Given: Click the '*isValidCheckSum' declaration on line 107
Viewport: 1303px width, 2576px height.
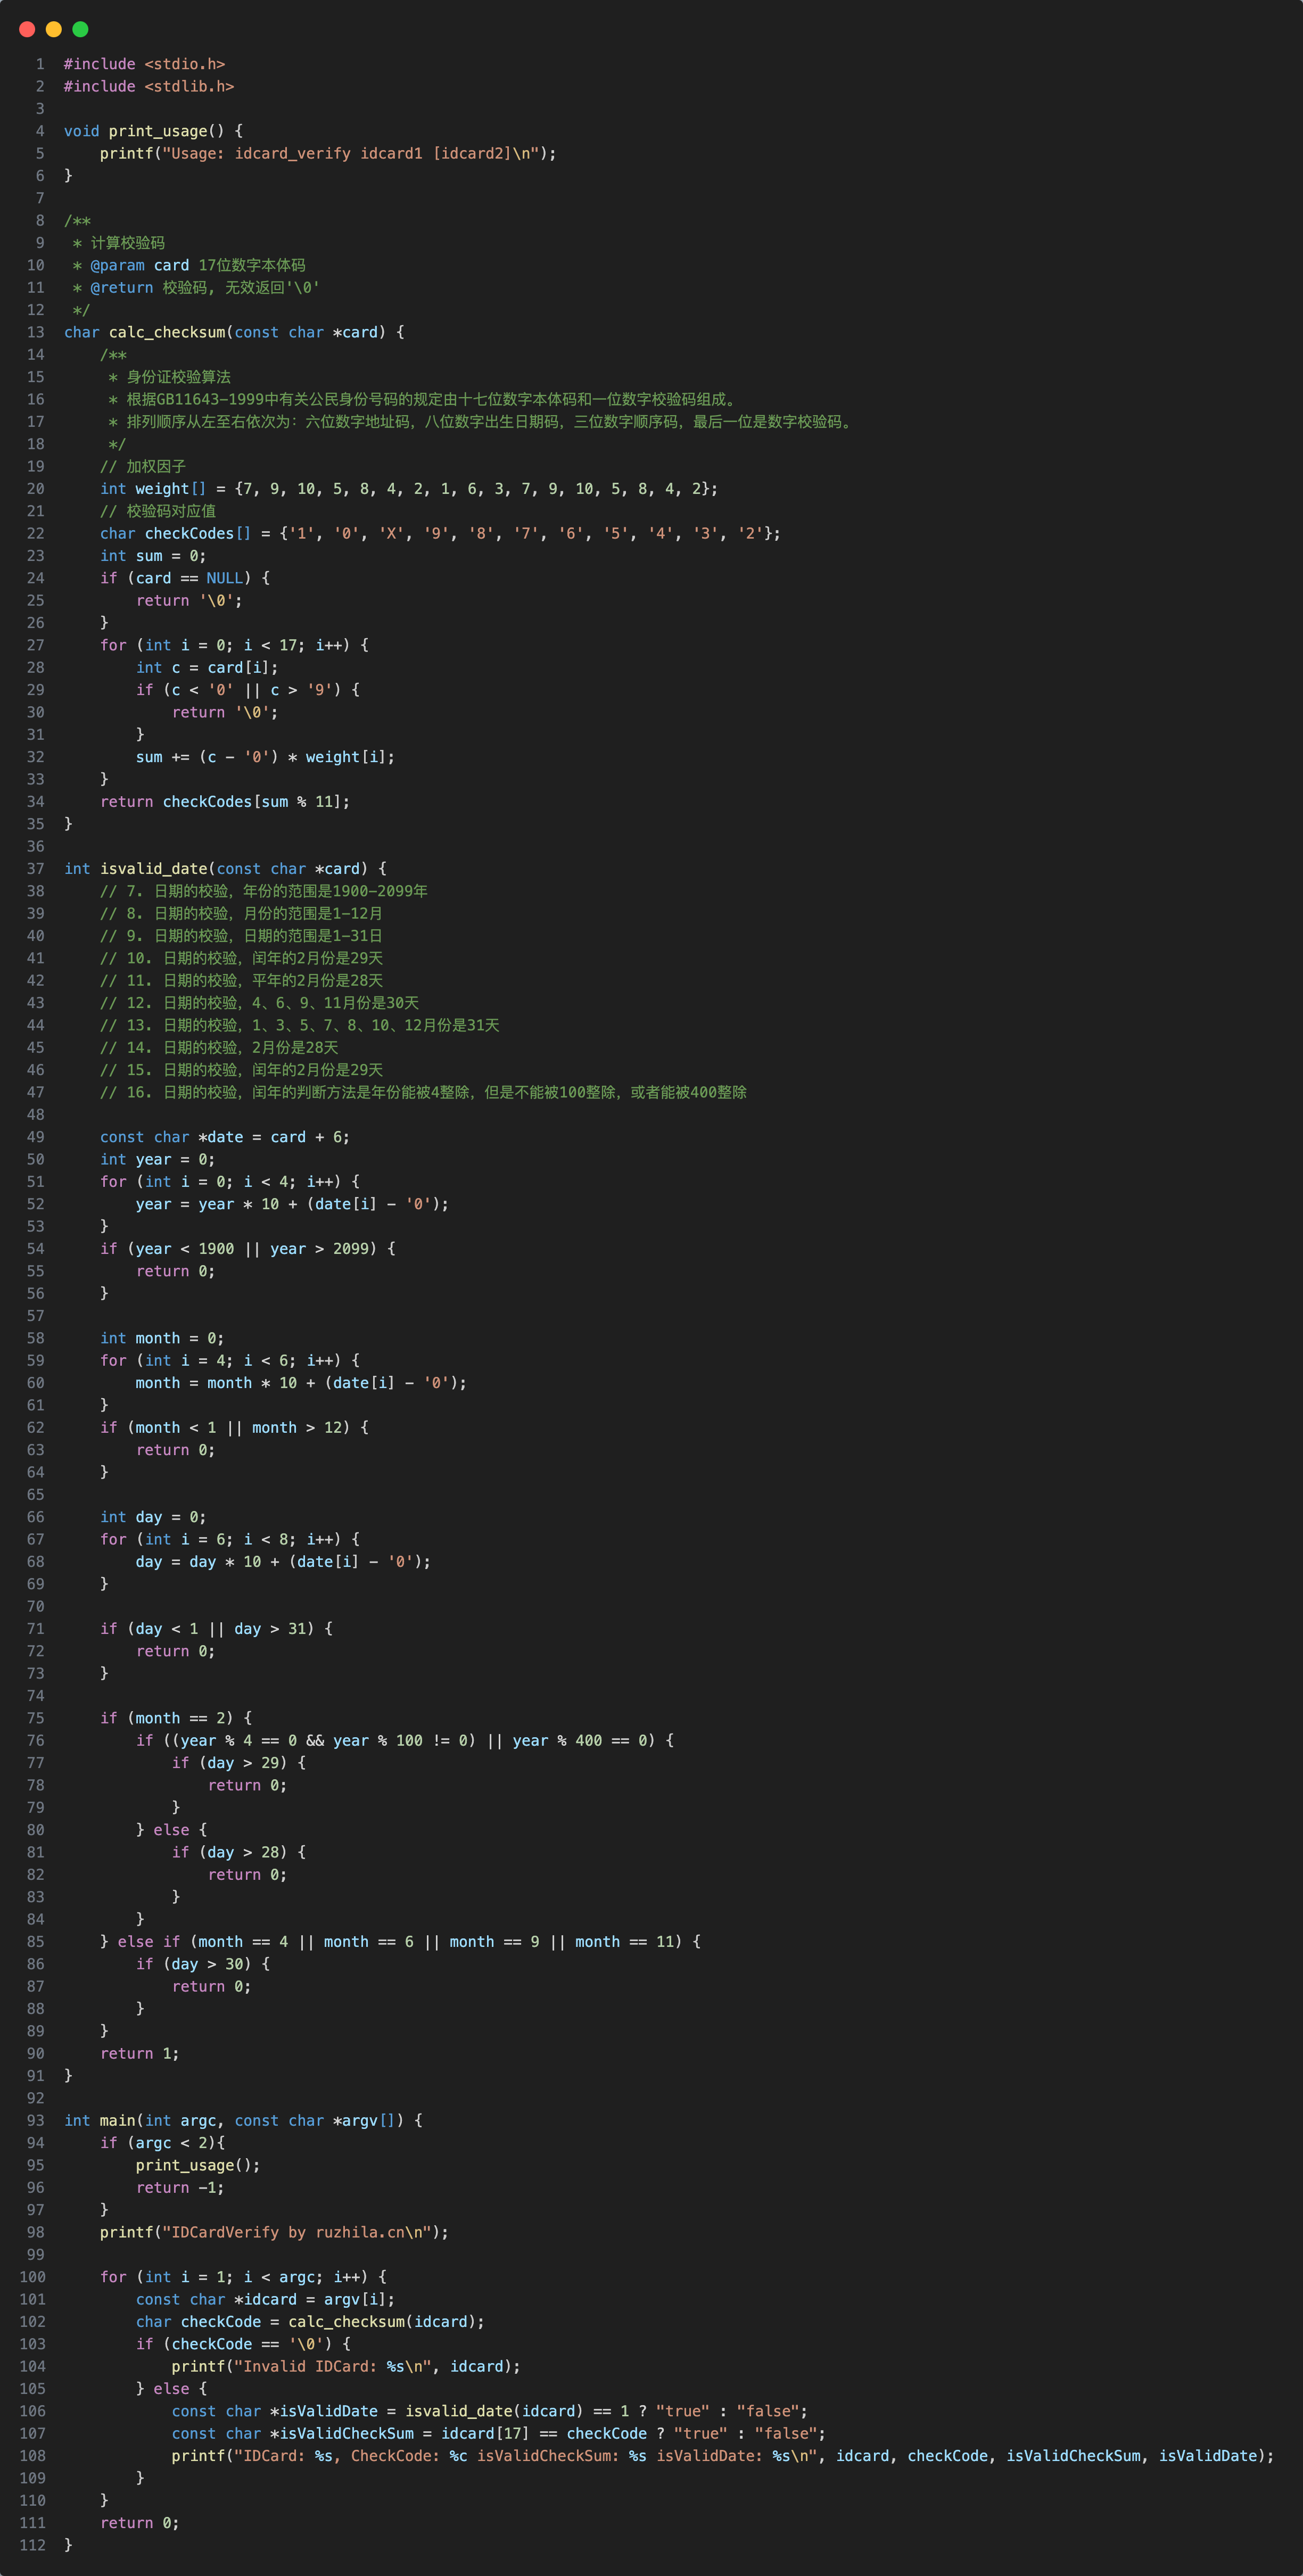Looking at the screenshot, I should pos(499,2433).
